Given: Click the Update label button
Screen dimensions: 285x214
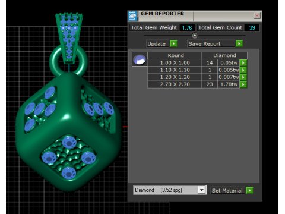Looking at the screenshot, I should 158,43.
